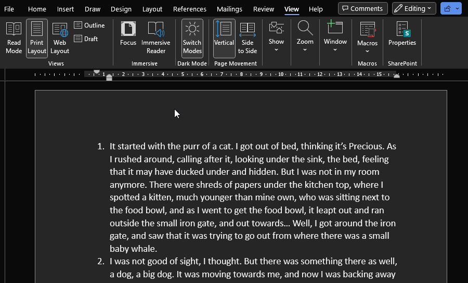Click the hanging indent ruler marker
Screen dimensions: 468x283
(109, 76)
